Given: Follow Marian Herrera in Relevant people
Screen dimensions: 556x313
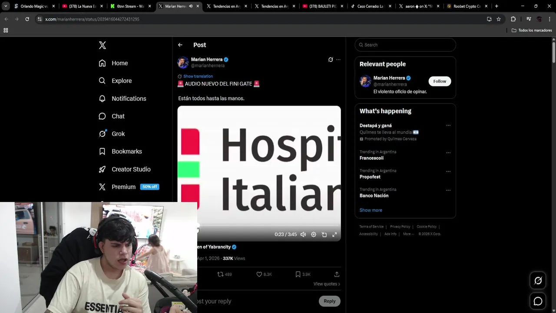Looking at the screenshot, I should point(440,81).
